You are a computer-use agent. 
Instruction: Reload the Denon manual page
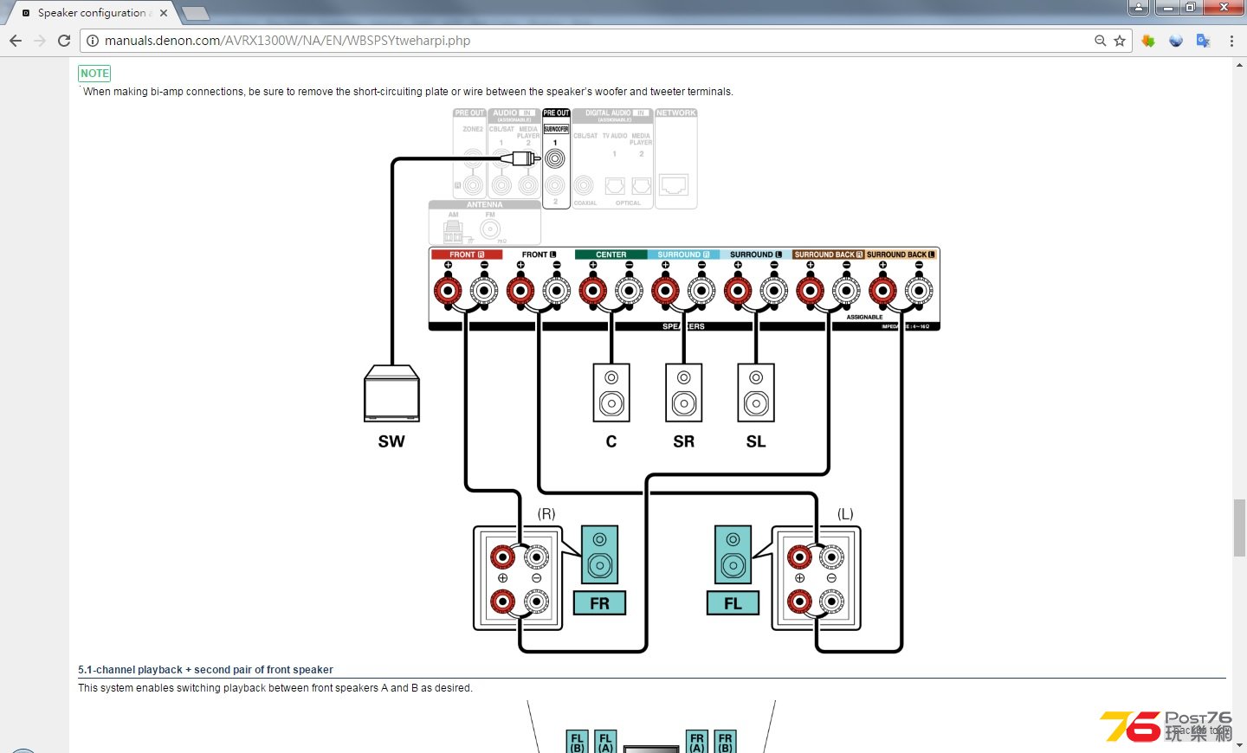(x=64, y=41)
